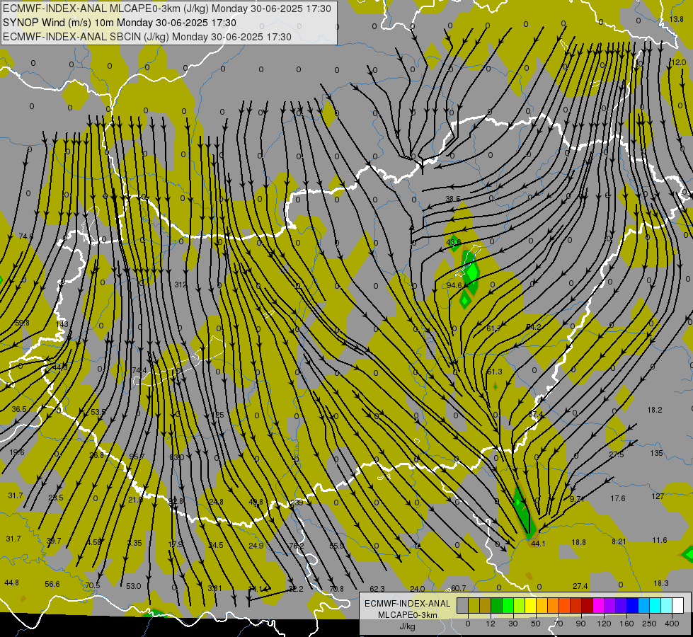Click the 43.6 value on the map
Screen dimensions: 693x637
pos(454,242)
